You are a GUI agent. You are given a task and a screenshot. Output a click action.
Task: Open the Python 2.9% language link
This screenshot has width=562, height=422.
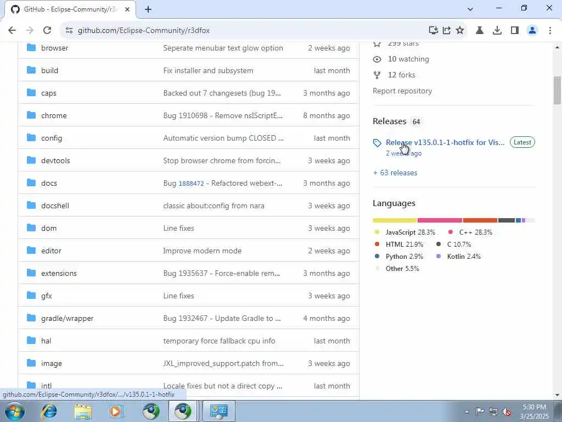pos(404,257)
